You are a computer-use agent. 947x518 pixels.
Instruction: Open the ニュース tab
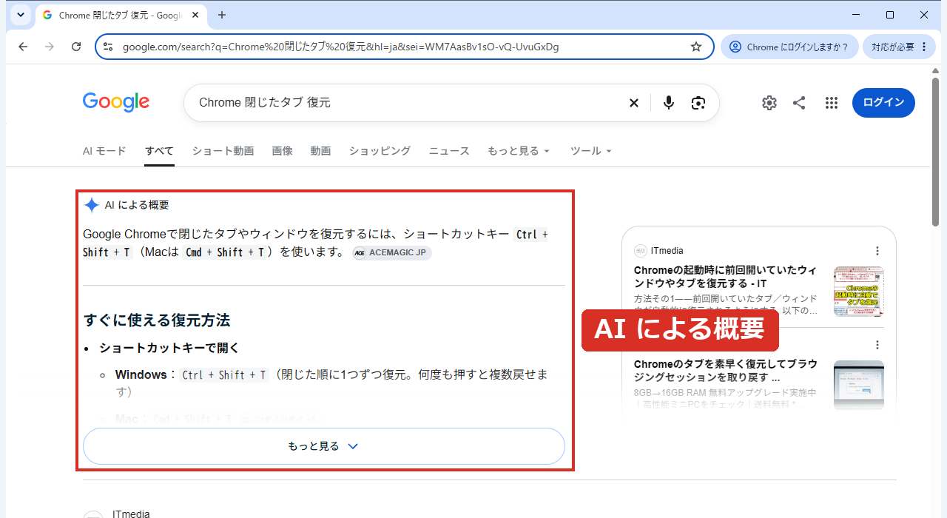click(449, 151)
